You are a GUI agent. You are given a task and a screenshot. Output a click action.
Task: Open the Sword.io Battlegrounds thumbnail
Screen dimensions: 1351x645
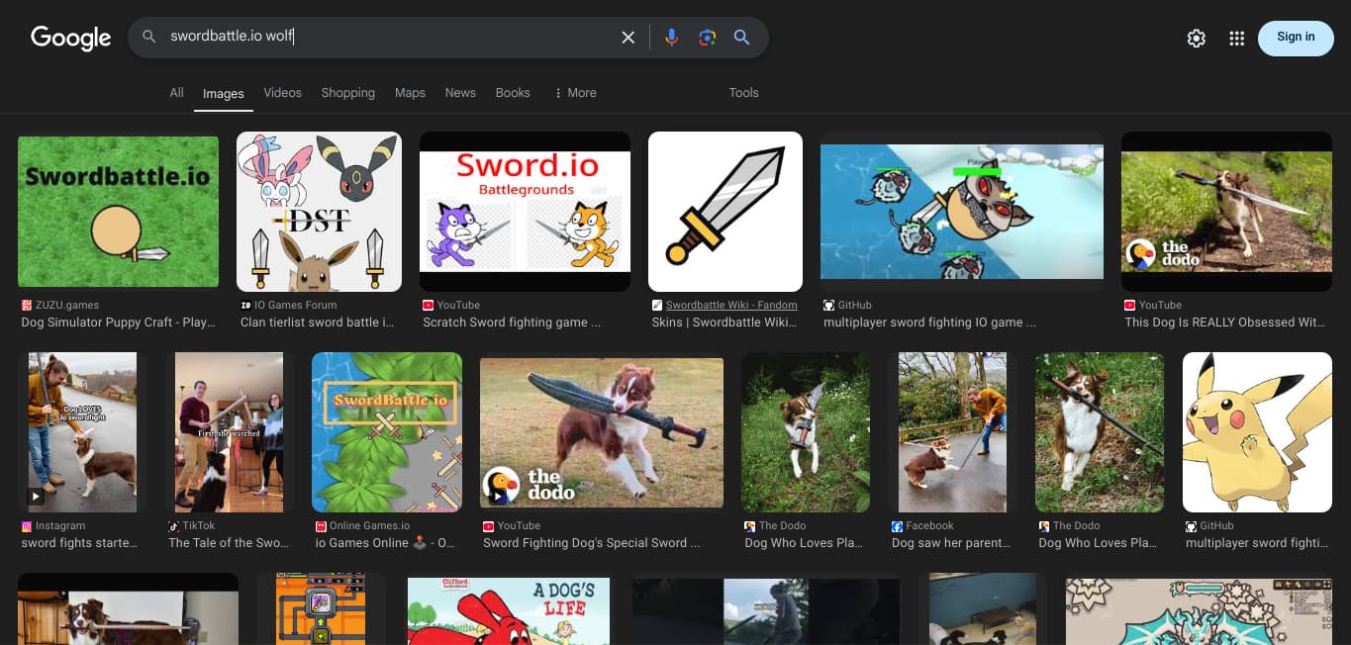pos(525,212)
